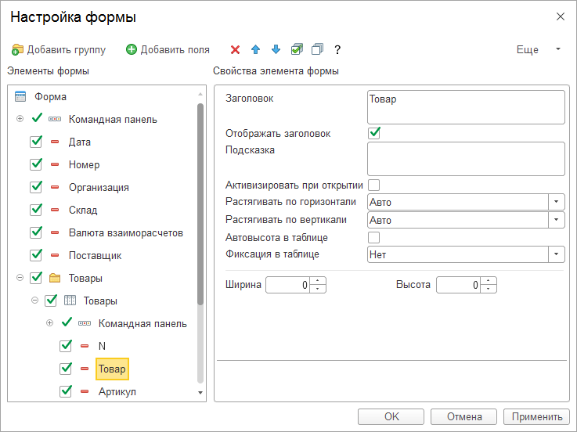Click the red field icon beside Поставщик
Screen dimensions: 577x432
click(55, 255)
